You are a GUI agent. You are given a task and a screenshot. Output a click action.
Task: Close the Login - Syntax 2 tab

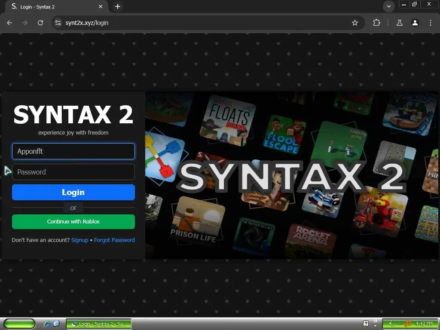pyautogui.click(x=101, y=6)
